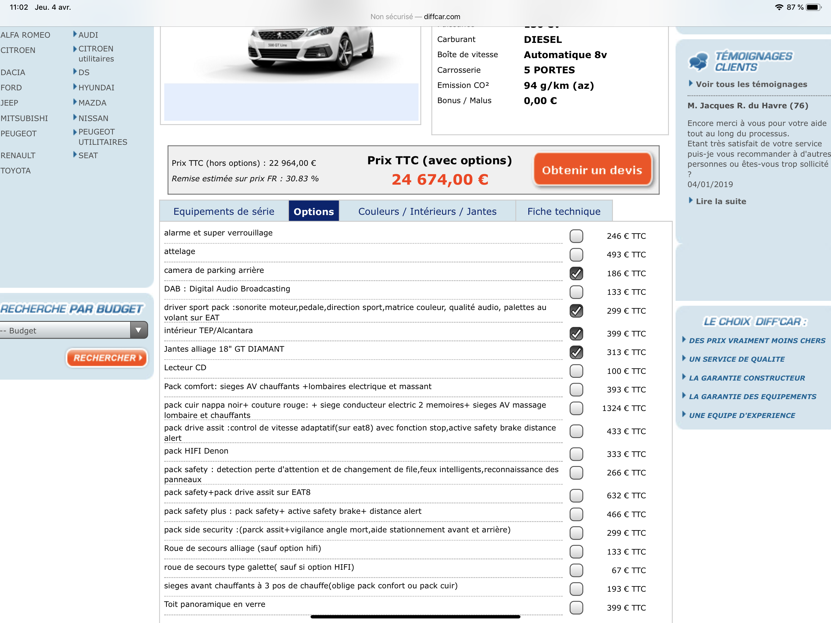Click the arrow icon next to HYUNDAI
Image resolution: width=831 pixels, height=623 pixels.
[75, 86]
